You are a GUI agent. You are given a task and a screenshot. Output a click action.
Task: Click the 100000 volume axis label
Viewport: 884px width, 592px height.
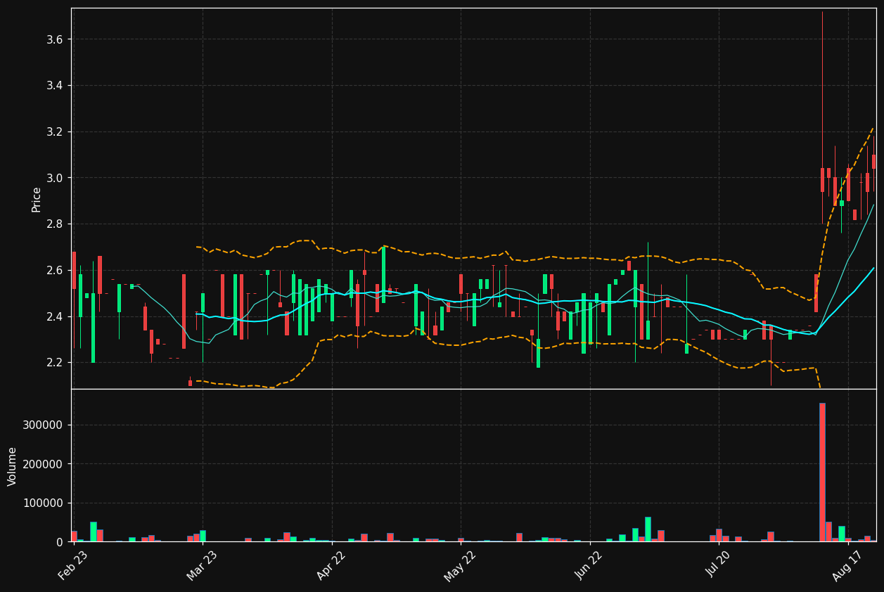[x=44, y=503]
